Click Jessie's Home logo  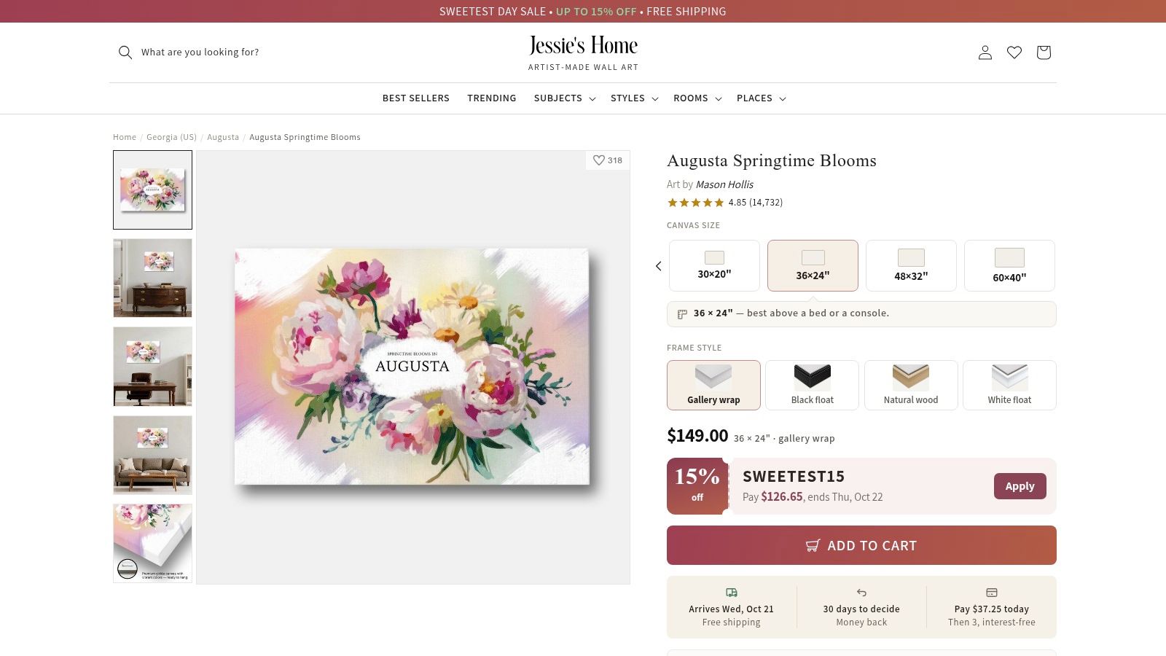[x=583, y=52]
